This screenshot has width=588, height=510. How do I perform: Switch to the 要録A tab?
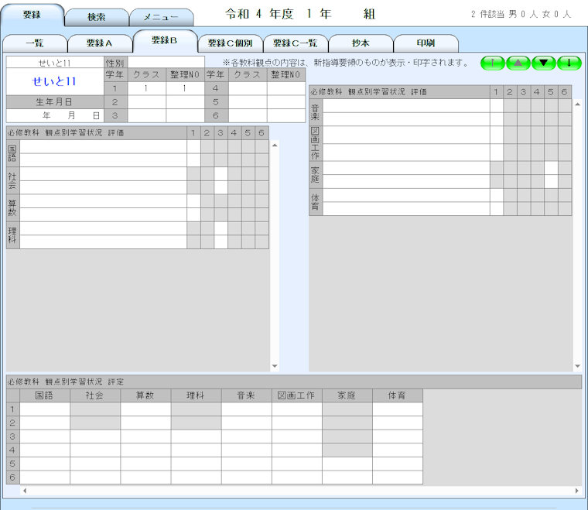point(99,43)
